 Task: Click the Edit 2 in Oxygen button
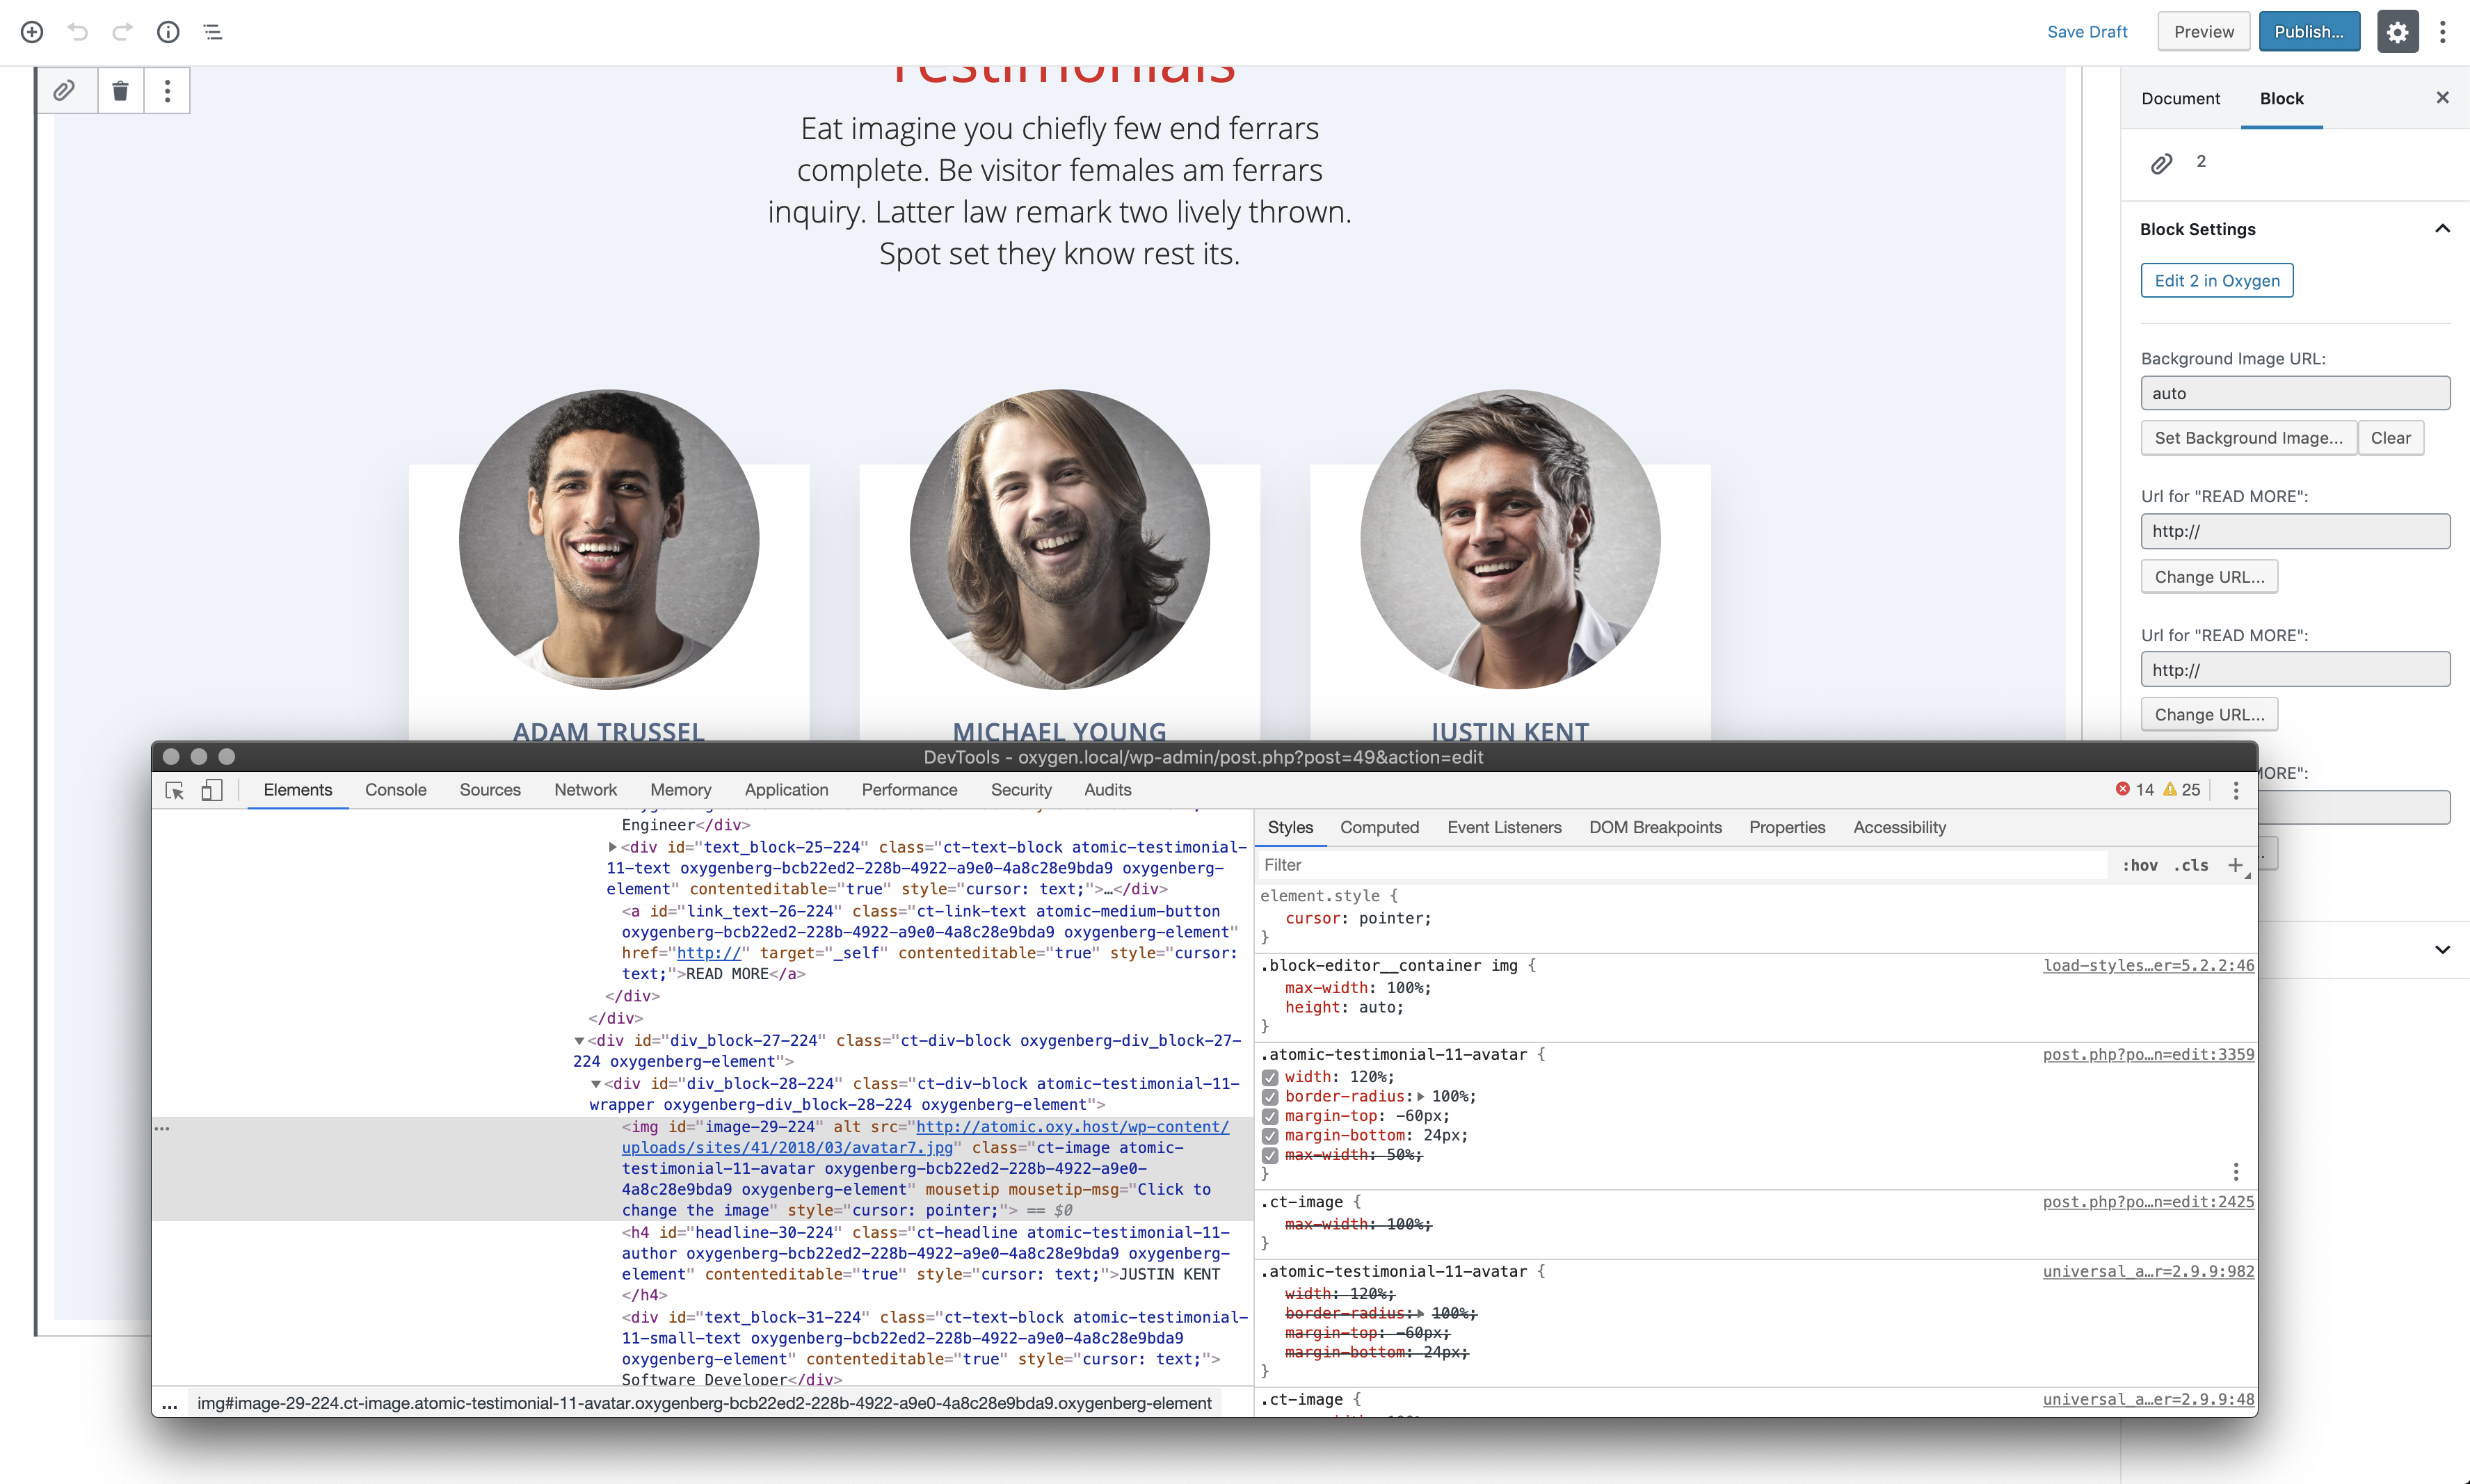click(x=2216, y=280)
